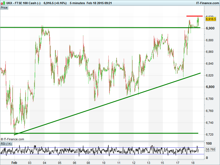The width and height of the screenshot is (220, 165).
Task: Select the upper blue RSI overbought line
Action: [102, 148]
